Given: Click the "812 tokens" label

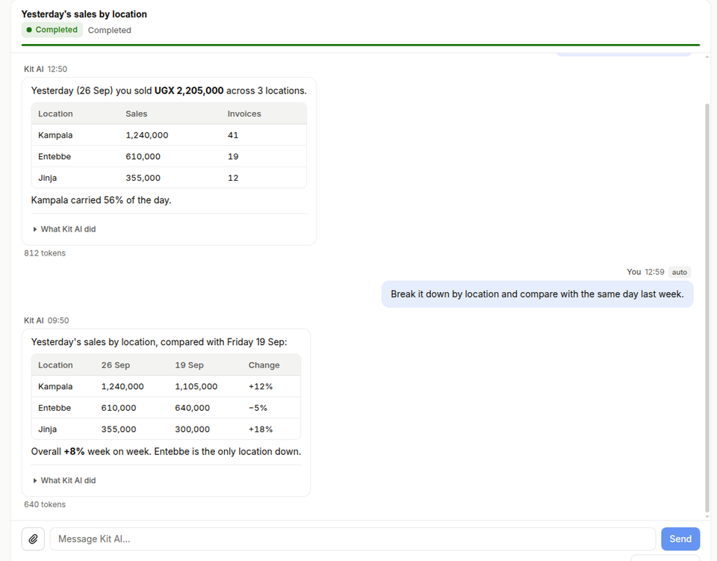Looking at the screenshot, I should [45, 253].
